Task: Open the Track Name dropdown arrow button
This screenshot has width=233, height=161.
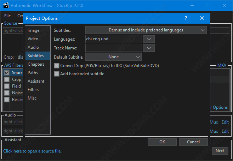Action: click(x=149, y=48)
